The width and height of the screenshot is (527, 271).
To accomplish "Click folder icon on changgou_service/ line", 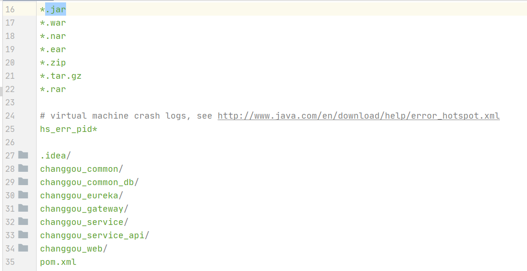I will (23, 221).
